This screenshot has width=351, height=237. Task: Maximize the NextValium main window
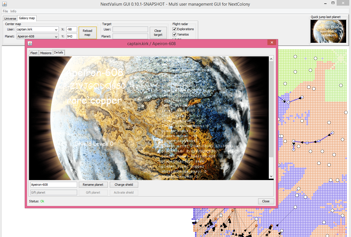point(333,3)
